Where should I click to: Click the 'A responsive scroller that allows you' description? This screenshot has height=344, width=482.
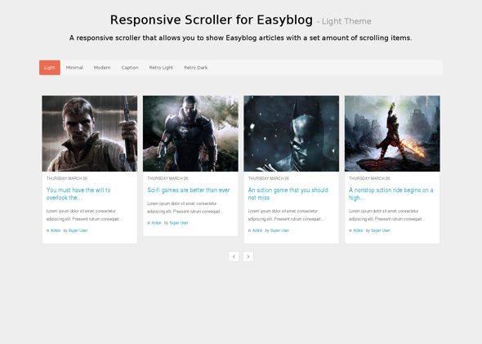click(240, 38)
